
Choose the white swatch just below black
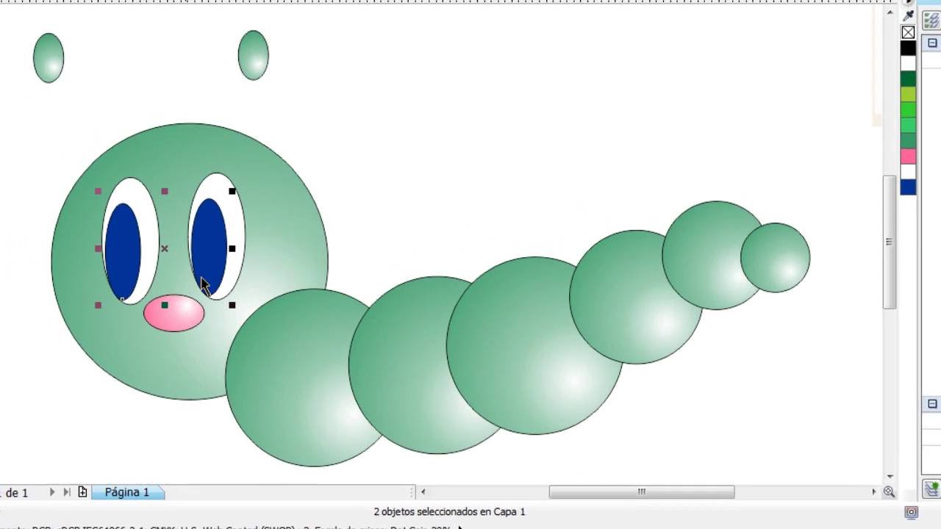pyautogui.click(x=909, y=63)
